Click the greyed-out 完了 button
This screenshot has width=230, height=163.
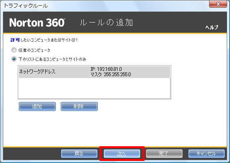[x=164, y=154]
